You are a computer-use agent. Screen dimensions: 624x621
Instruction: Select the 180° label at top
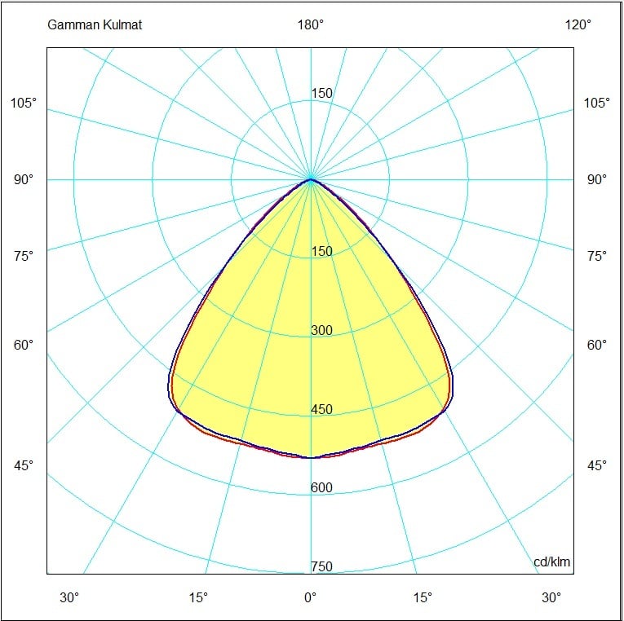click(x=311, y=25)
